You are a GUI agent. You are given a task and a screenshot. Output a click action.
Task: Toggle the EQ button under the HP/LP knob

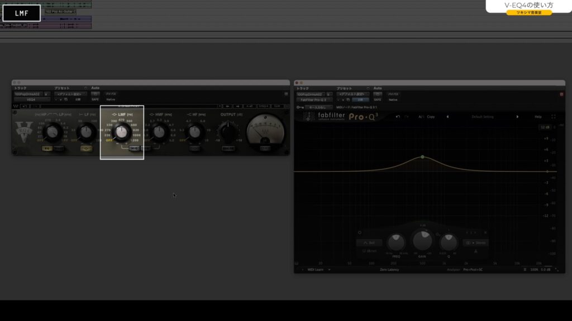click(47, 148)
